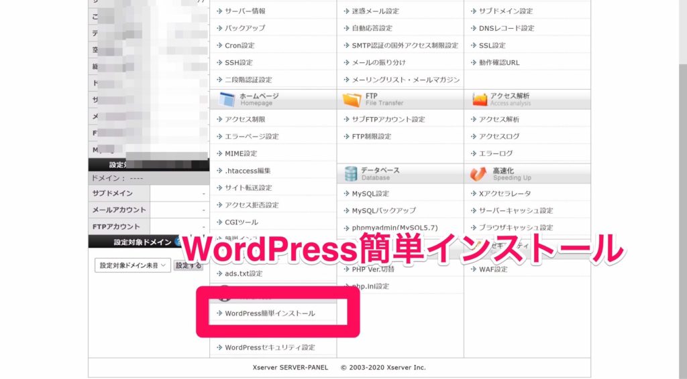The image size is (687, 379).
Task: Open サーバー情報 link
Action: (x=245, y=11)
